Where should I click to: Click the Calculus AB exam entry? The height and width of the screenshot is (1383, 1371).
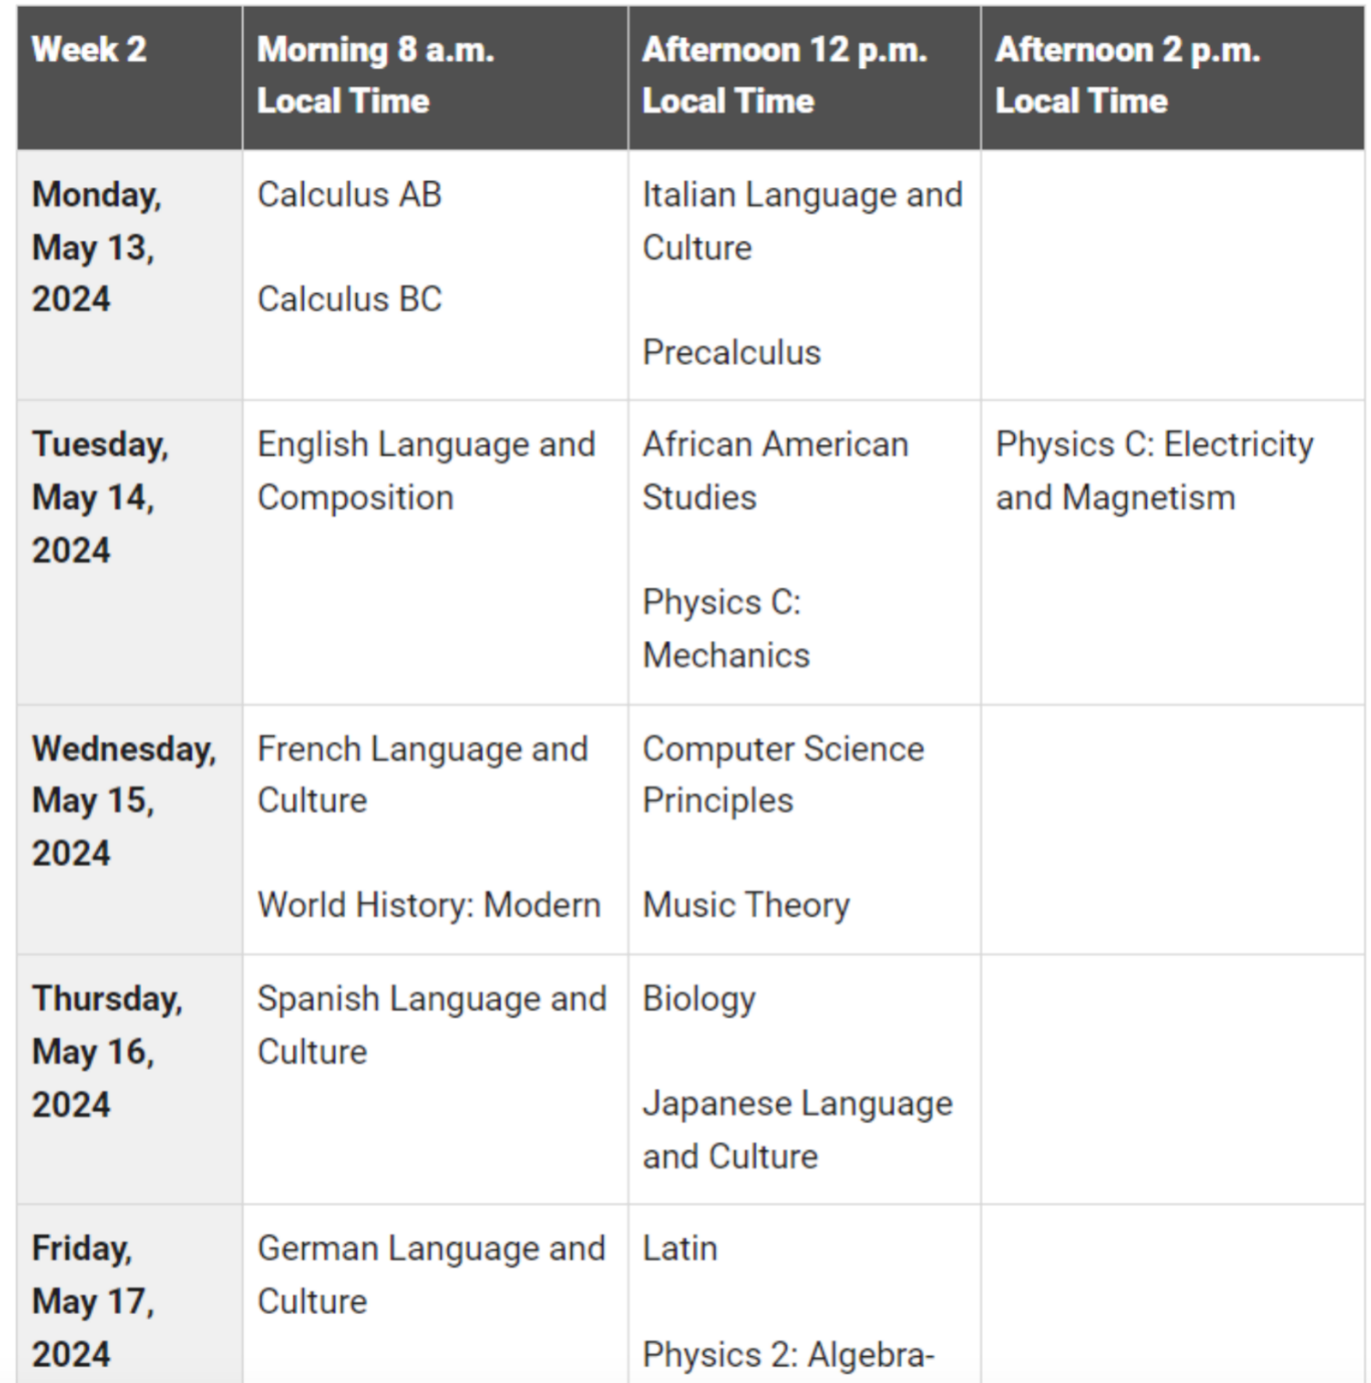(x=349, y=195)
